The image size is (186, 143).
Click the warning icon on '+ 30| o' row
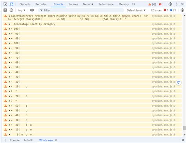pyautogui.click(x=5, y=120)
